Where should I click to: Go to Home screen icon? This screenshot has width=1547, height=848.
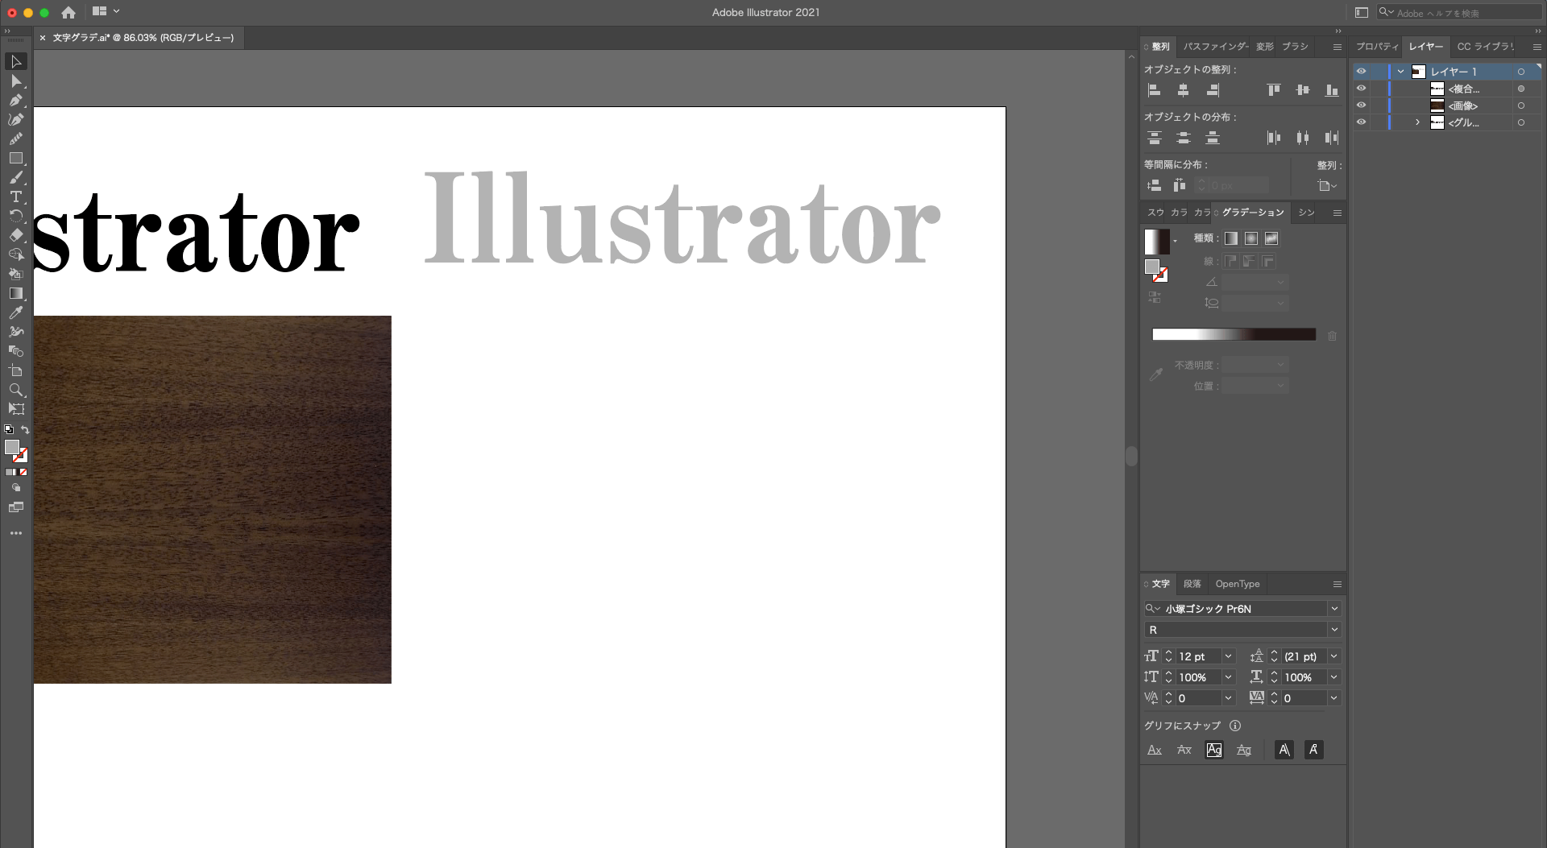click(68, 12)
